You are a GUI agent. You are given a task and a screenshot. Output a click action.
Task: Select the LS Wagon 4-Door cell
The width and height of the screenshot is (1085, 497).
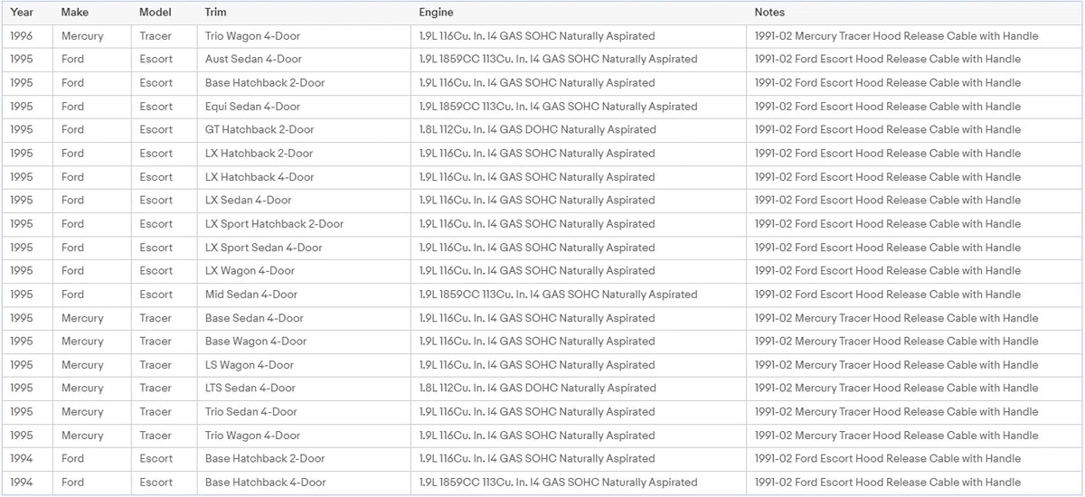pos(304,365)
